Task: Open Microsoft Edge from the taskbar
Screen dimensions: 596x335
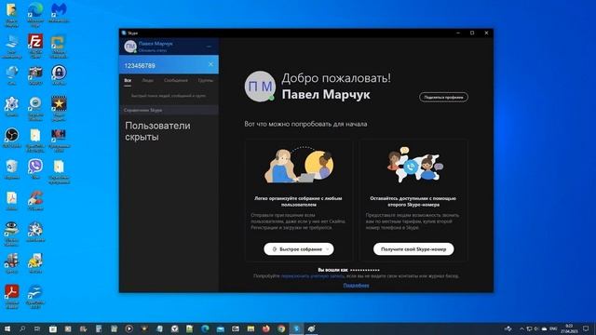Action: tap(205, 328)
